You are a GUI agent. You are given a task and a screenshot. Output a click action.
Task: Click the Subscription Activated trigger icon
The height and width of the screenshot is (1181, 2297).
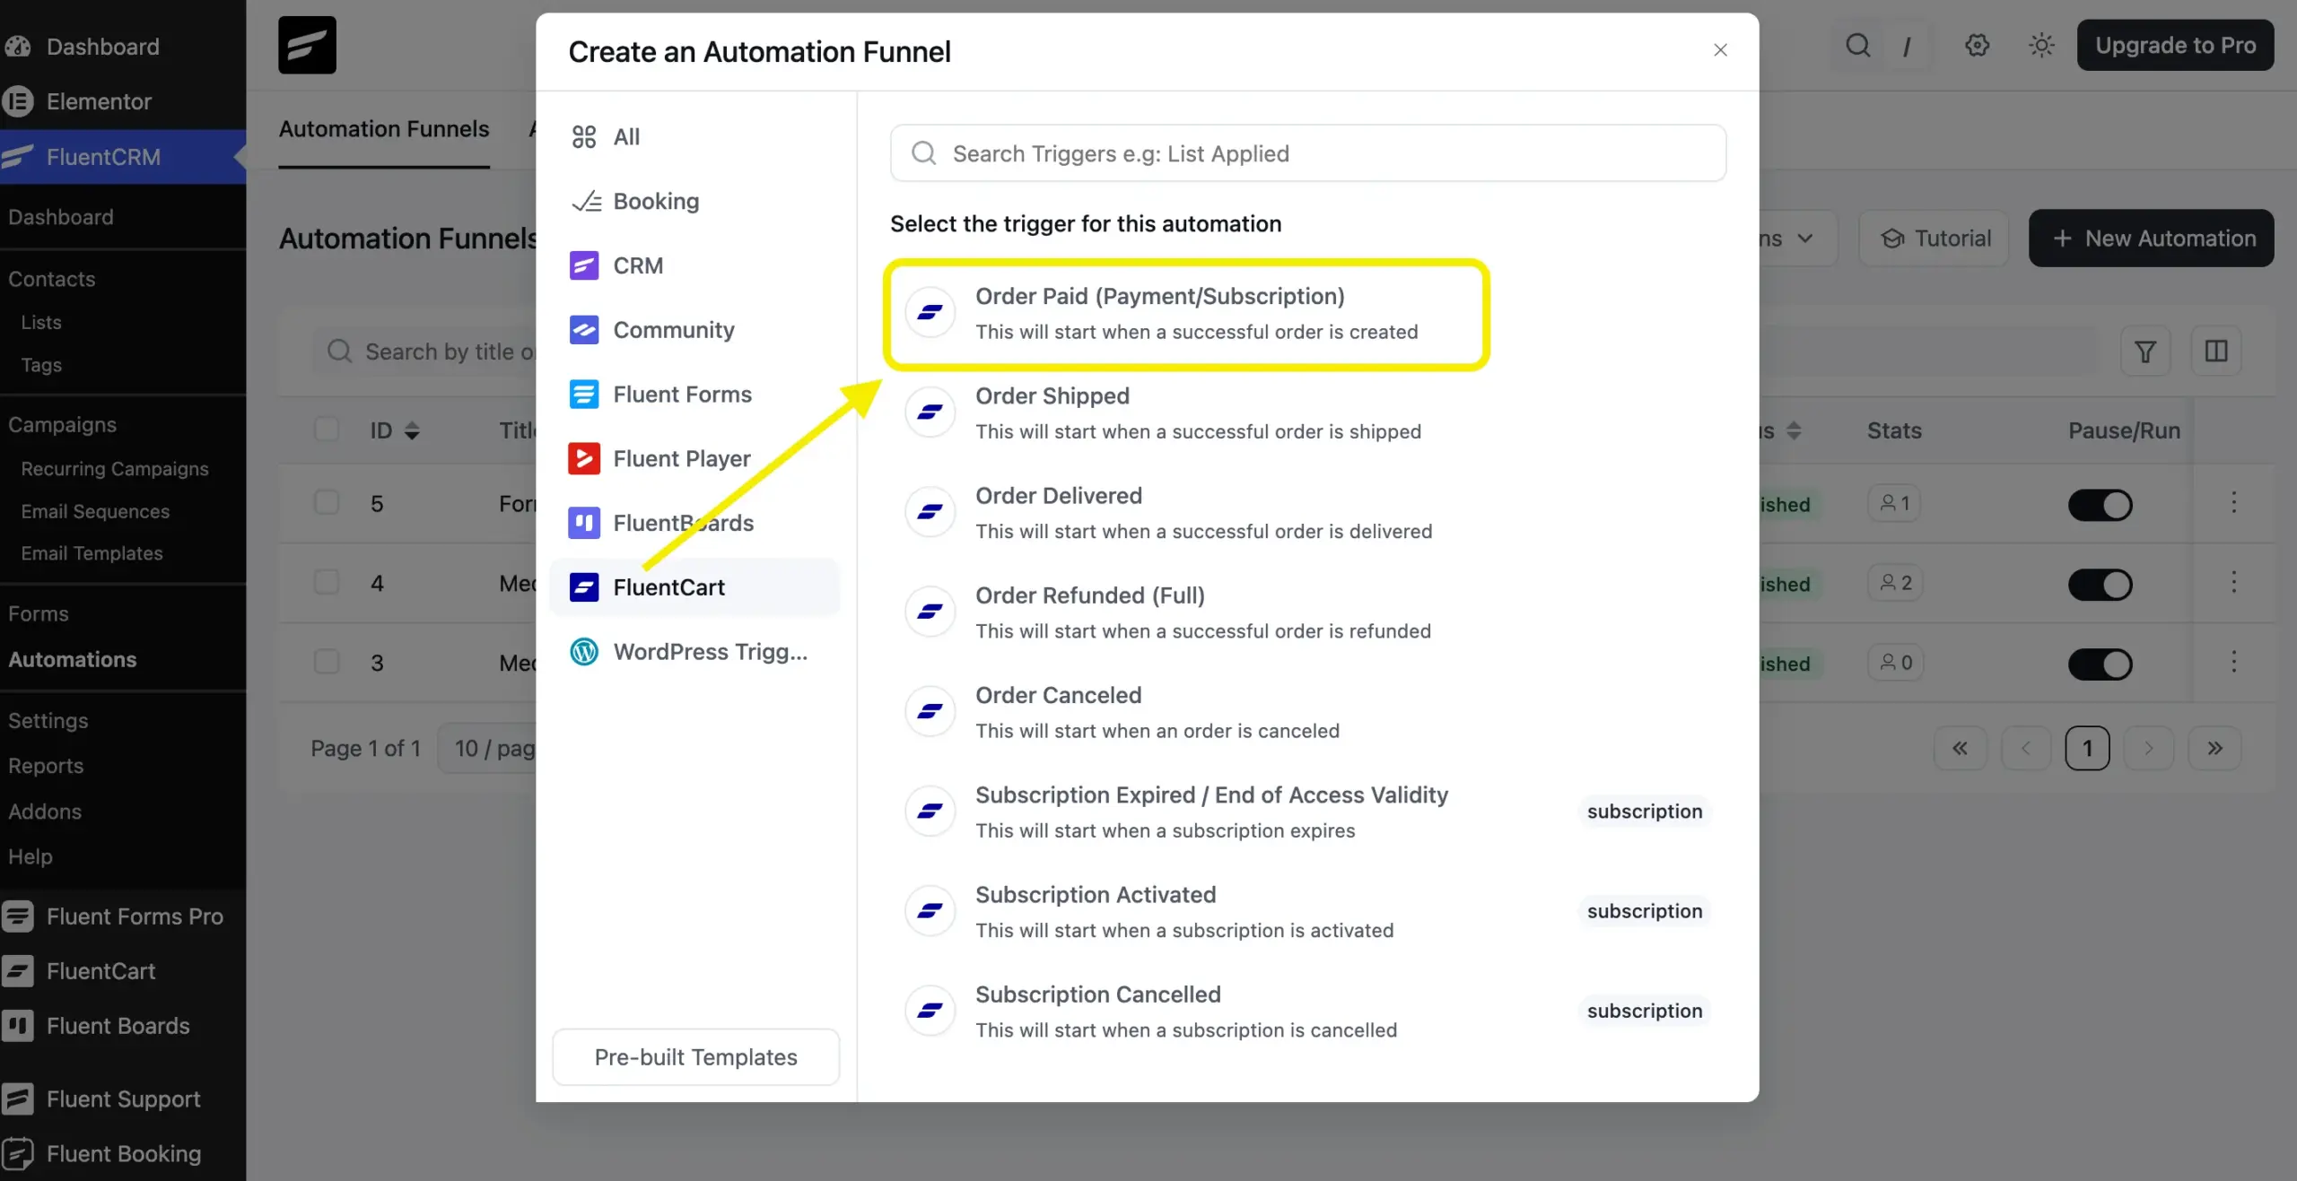[930, 911]
